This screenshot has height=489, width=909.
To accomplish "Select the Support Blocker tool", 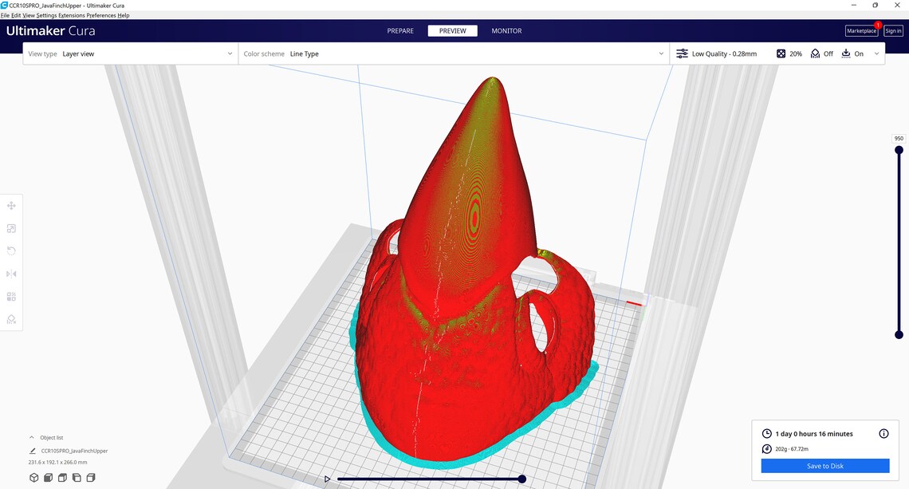I will (x=11, y=318).
